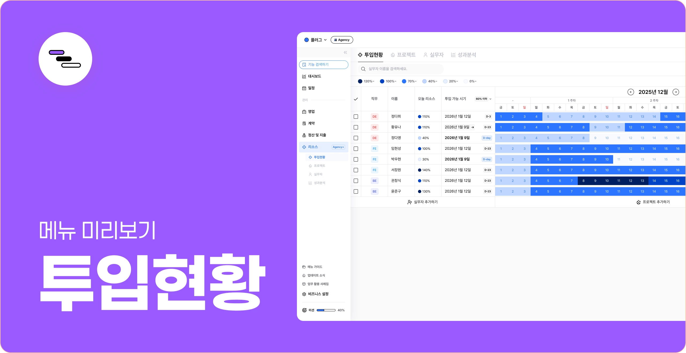Open 비즈니스 설정 via the gear icon
This screenshot has height=353, width=686.
[304, 294]
